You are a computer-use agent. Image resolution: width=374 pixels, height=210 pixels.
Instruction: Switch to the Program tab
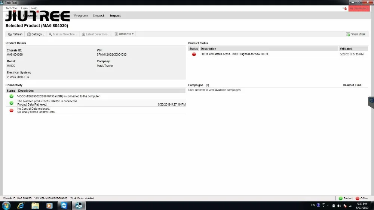(x=81, y=16)
